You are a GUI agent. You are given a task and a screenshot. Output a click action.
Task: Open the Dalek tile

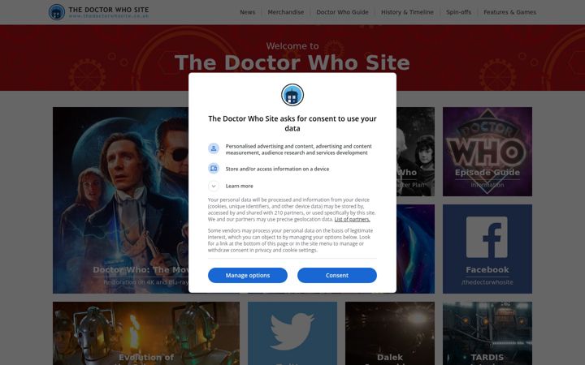389,333
